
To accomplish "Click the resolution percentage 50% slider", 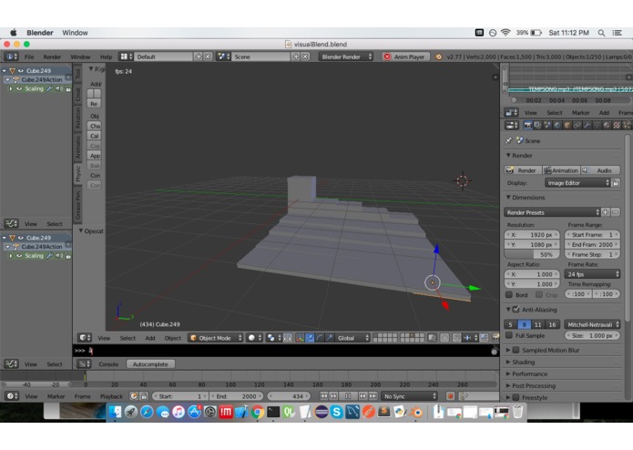I will click(x=532, y=254).
